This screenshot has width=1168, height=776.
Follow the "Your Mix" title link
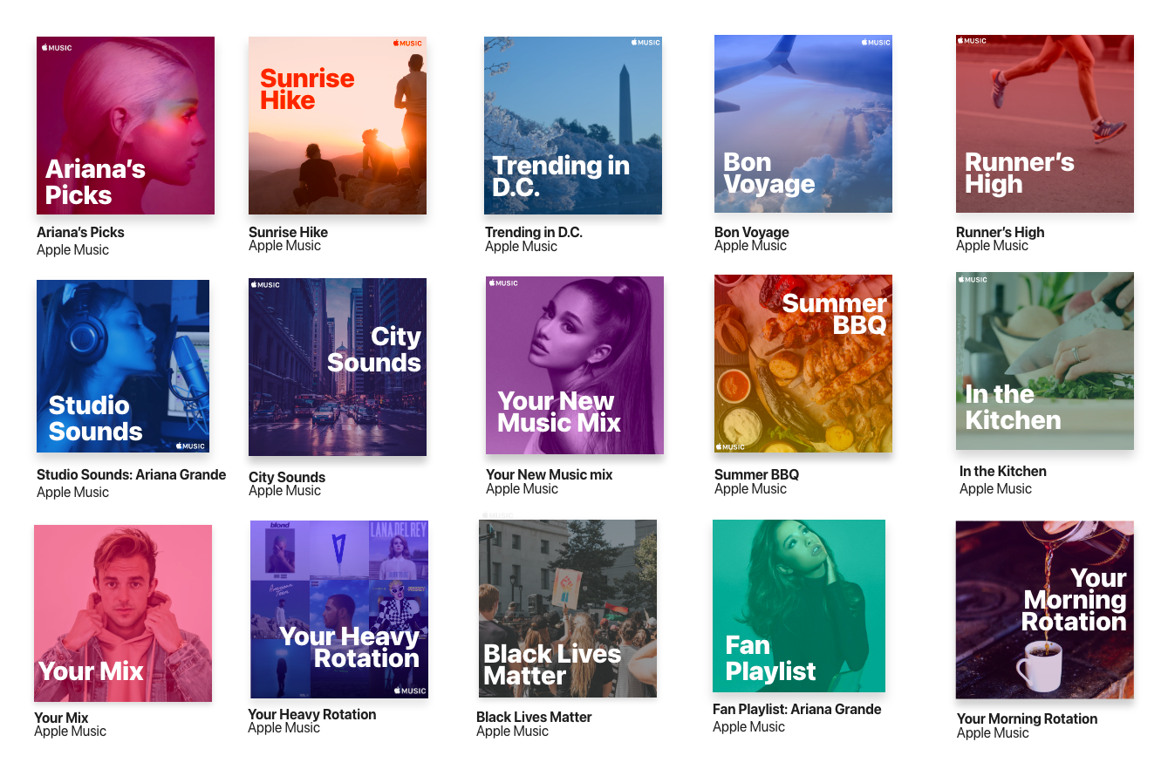[61, 718]
